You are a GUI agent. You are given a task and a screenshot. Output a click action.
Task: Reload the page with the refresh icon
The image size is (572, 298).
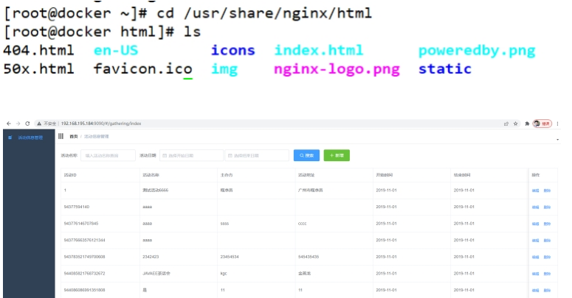tap(27, 124)
